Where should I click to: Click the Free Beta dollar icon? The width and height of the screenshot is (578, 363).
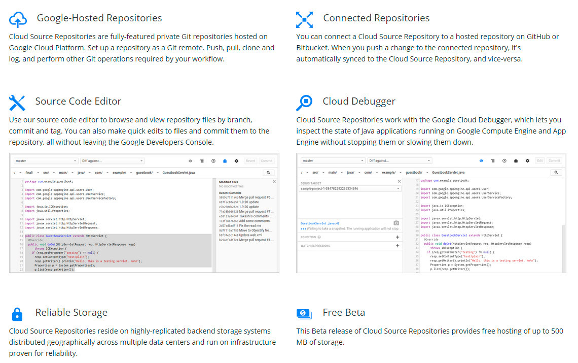[x=303, y=314]
